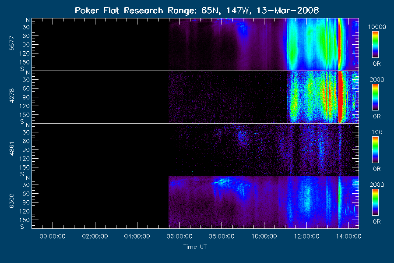Click the 10:00:00 time label

point(264,236)
